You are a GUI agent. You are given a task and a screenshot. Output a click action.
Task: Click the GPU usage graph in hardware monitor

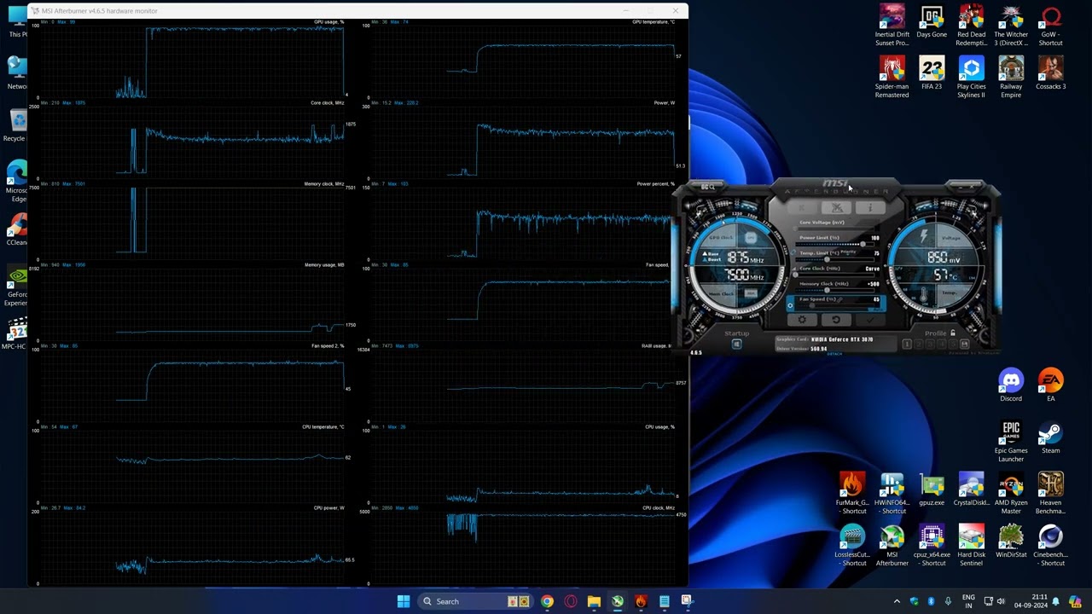(190, 59)
